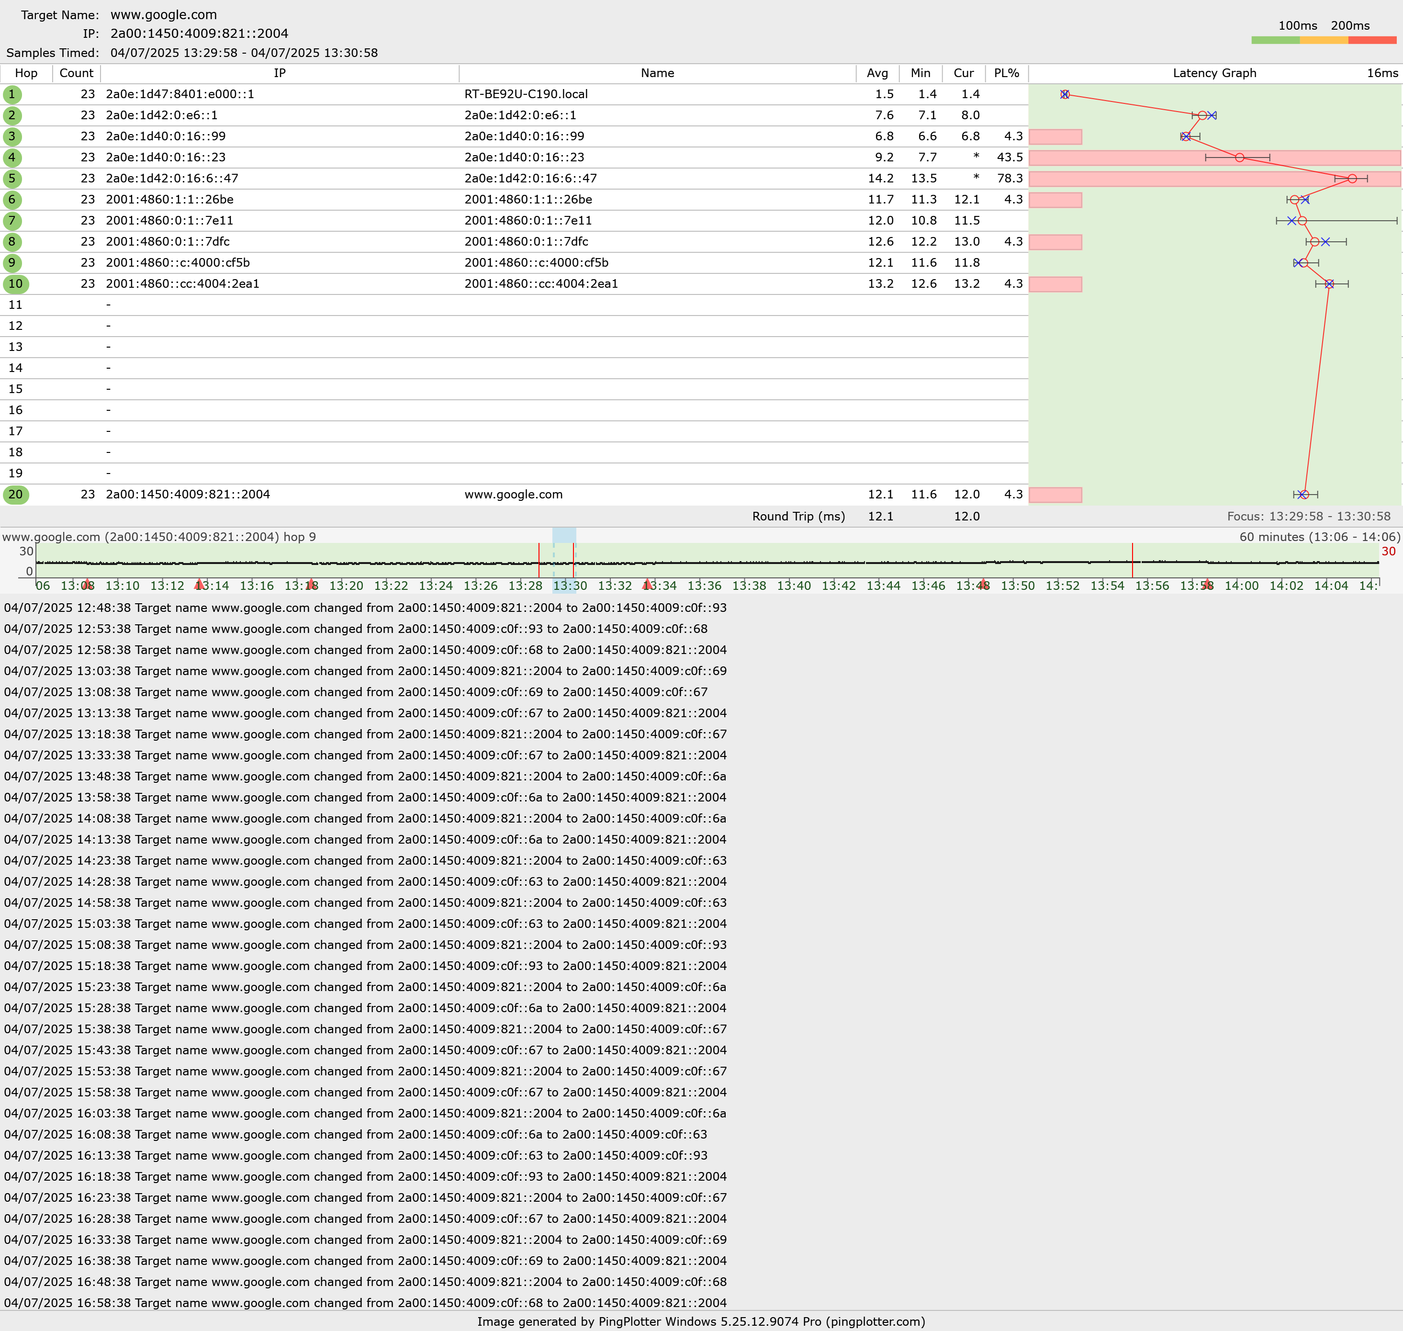Click the log entry dated 04/07/2025 16:58:38
The height and width of the screenshot is (1331, 1403).
point(365,1303)
